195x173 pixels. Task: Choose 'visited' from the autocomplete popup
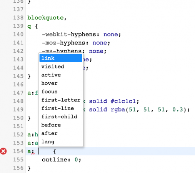click(61, 67)
